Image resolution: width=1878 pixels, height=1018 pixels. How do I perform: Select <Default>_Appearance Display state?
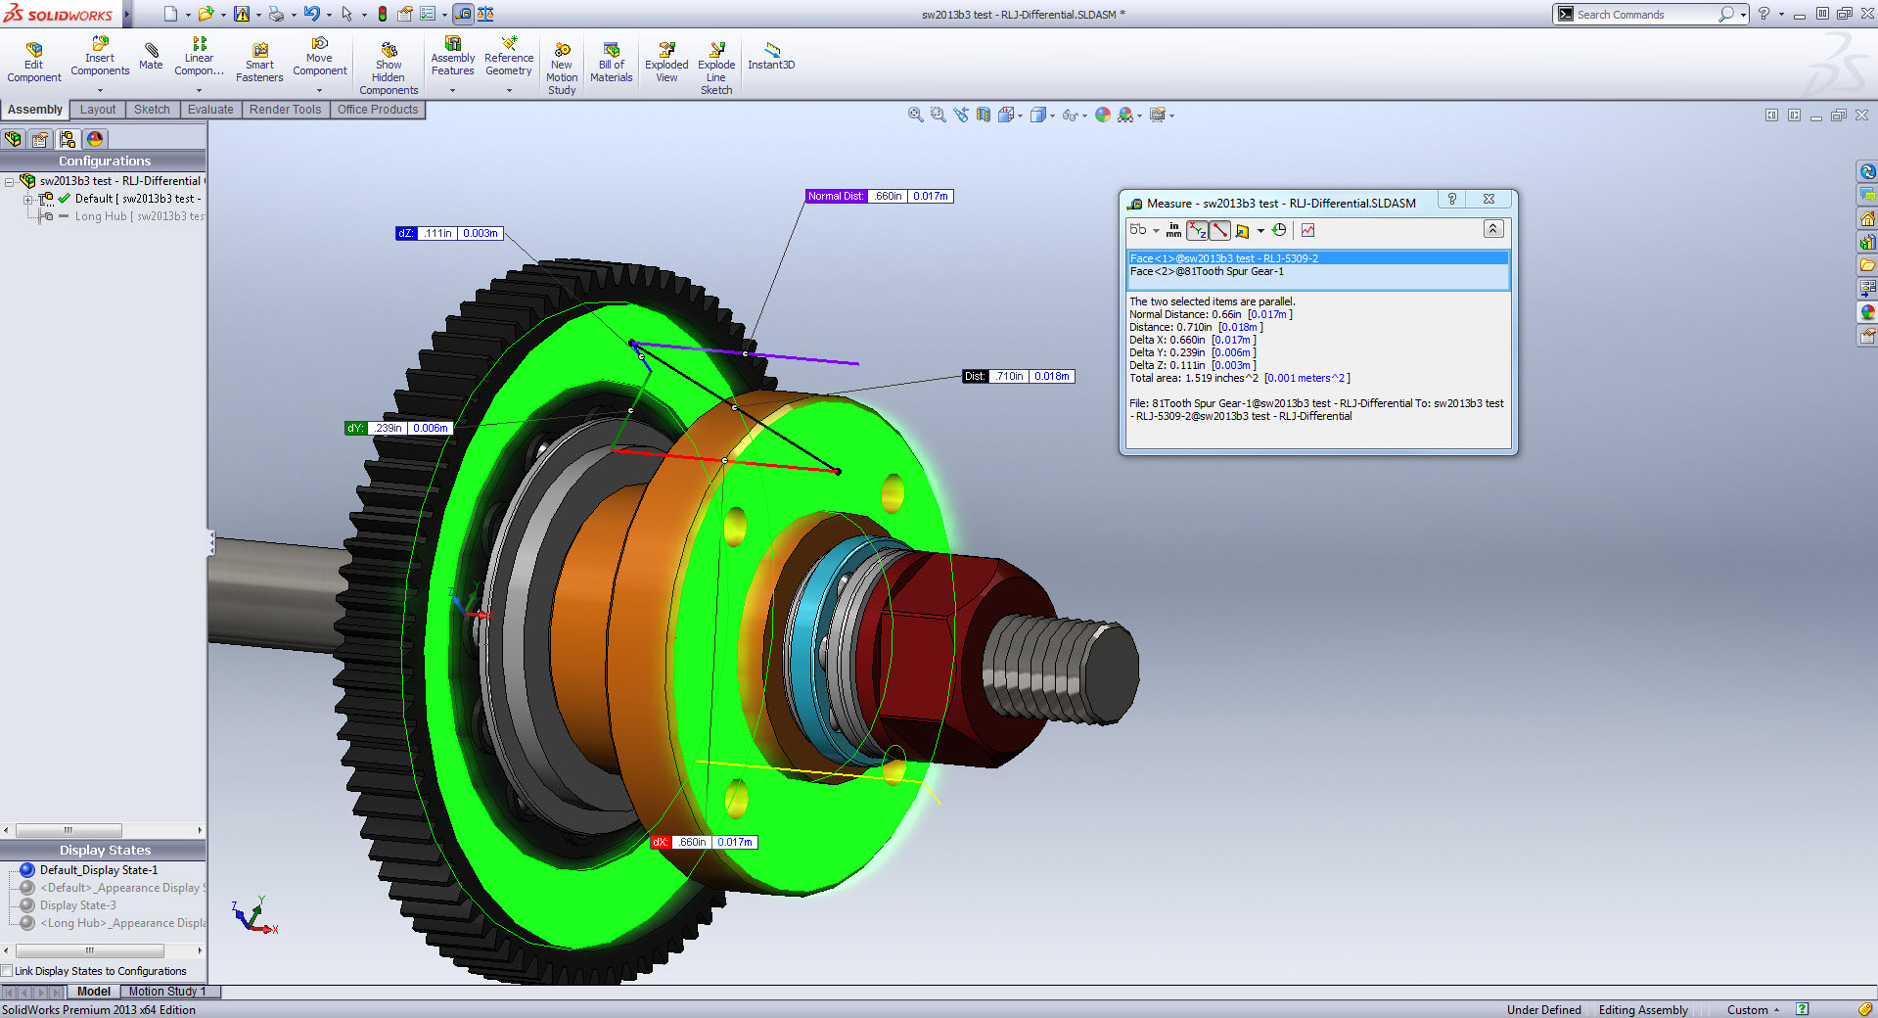point(122,888)
